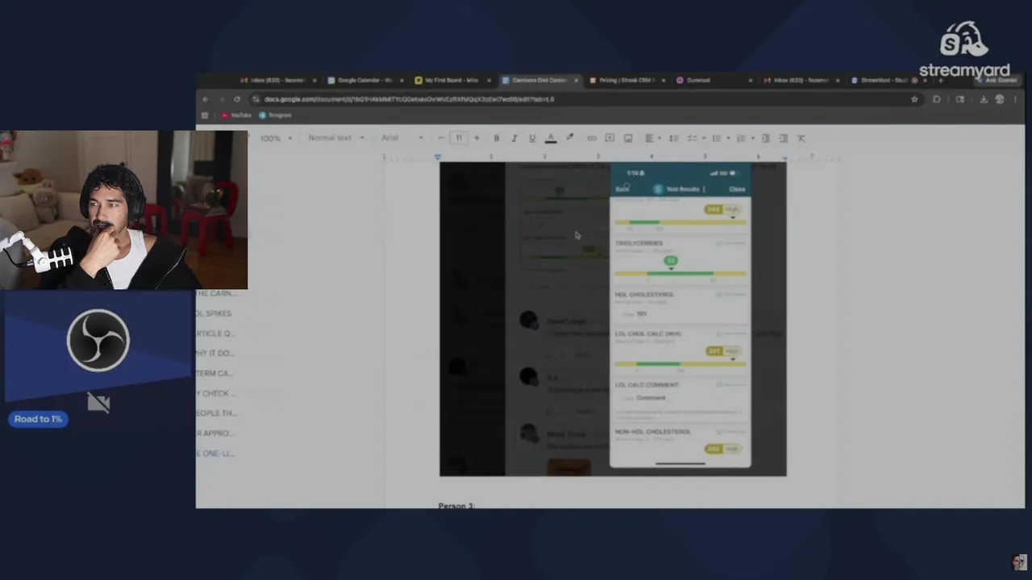This screenshot has width=1032, height=580.
Task: Open the browser side panel icon
Action: (x=959, y=99)
